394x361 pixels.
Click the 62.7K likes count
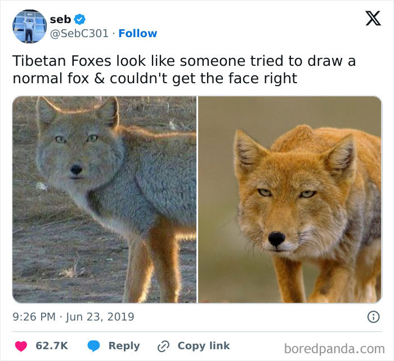(x=52, y=346)
